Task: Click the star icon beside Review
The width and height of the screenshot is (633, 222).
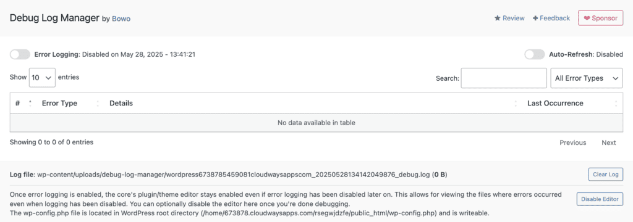Action: point(498,18)
